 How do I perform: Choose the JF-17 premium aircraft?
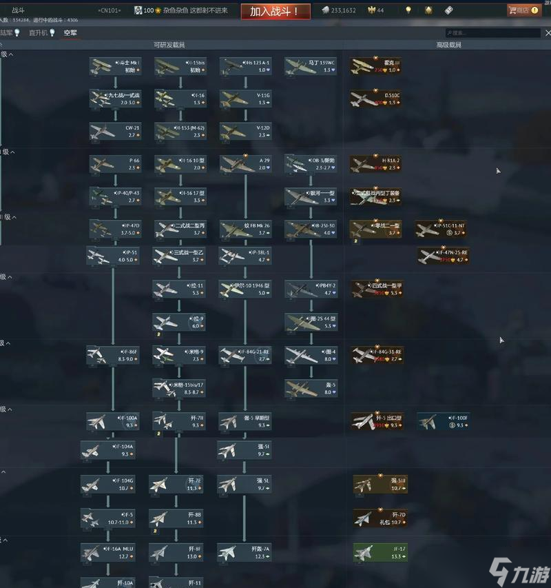point(380,553)
